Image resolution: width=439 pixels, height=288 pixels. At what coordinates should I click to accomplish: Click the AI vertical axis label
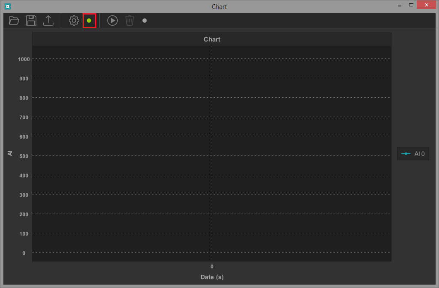click(10, 153)
